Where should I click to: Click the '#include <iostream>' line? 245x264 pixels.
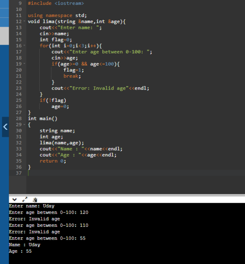[56, 3]
